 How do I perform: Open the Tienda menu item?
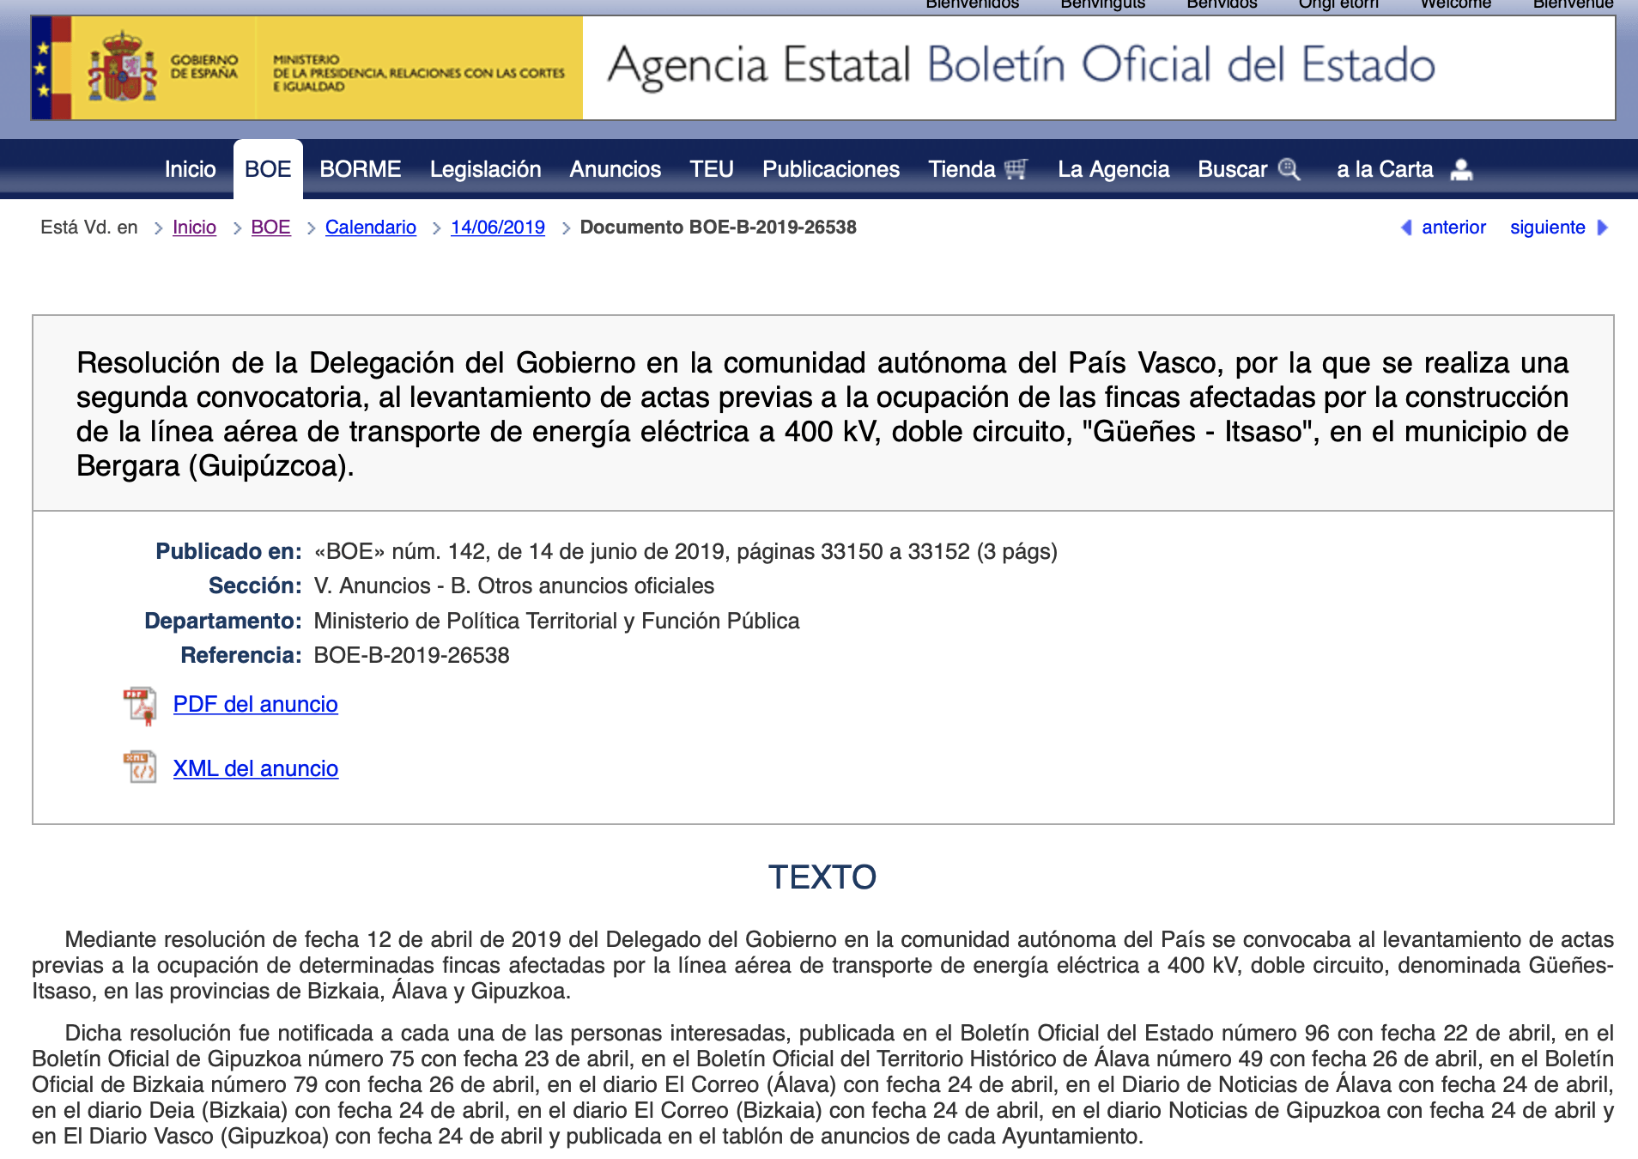coord(962,169)
